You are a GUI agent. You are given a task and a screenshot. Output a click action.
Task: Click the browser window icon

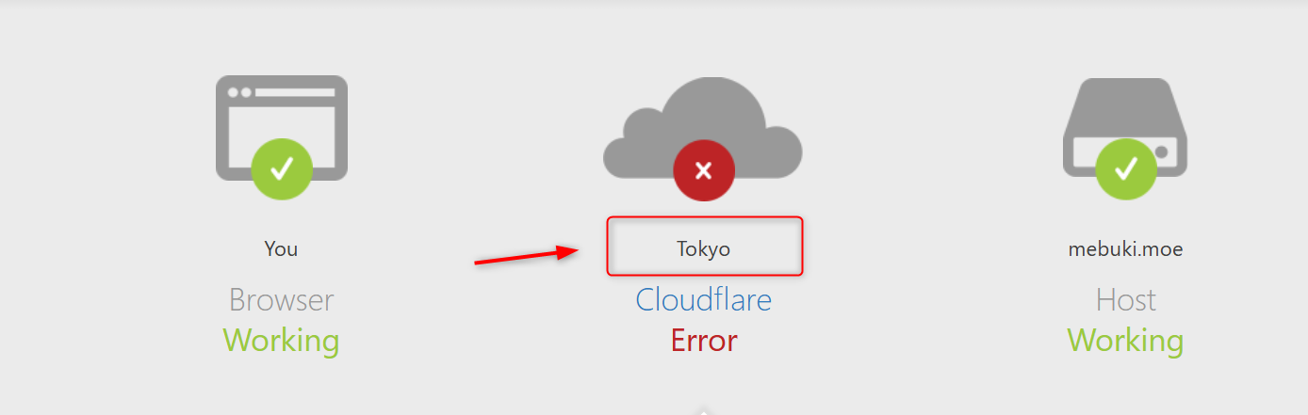(x=281, y=128)
